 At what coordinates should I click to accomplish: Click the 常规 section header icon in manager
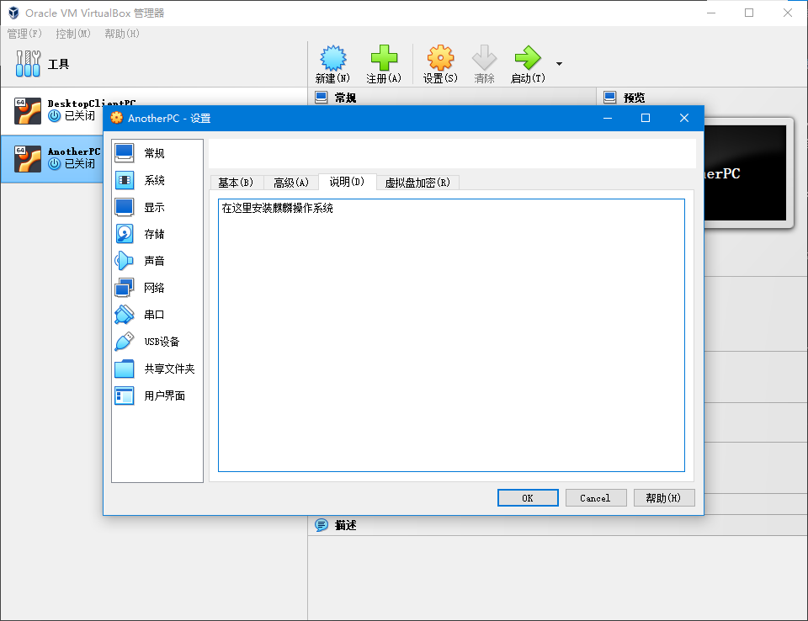tap(321, 98)
